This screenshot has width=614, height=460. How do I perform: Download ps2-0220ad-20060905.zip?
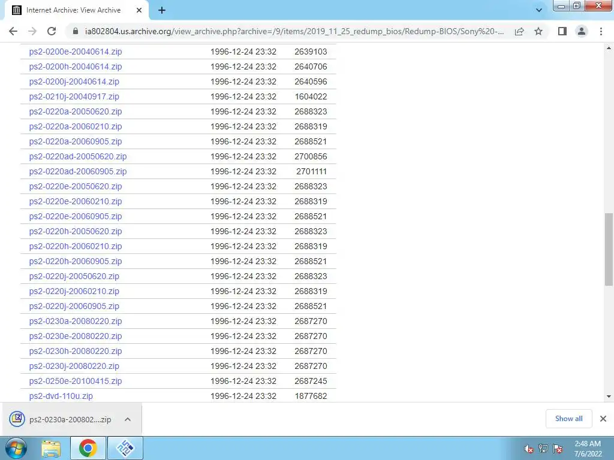(x=77, y=171)
